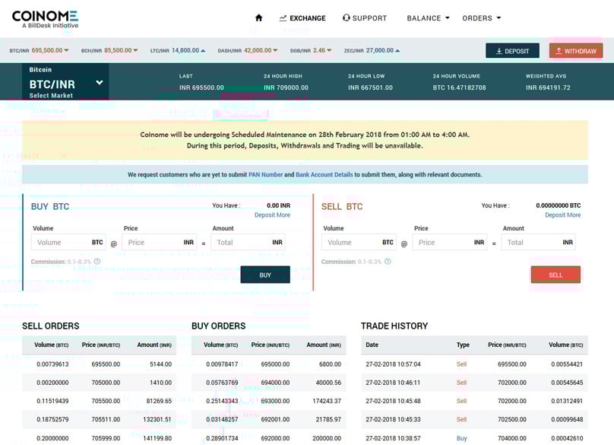Click the sell order priced 705999.00

[x=99, y=438]
